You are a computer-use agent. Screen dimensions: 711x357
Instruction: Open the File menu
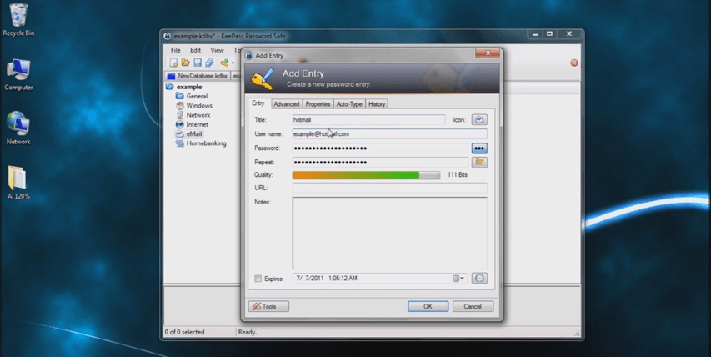(176, 50)
